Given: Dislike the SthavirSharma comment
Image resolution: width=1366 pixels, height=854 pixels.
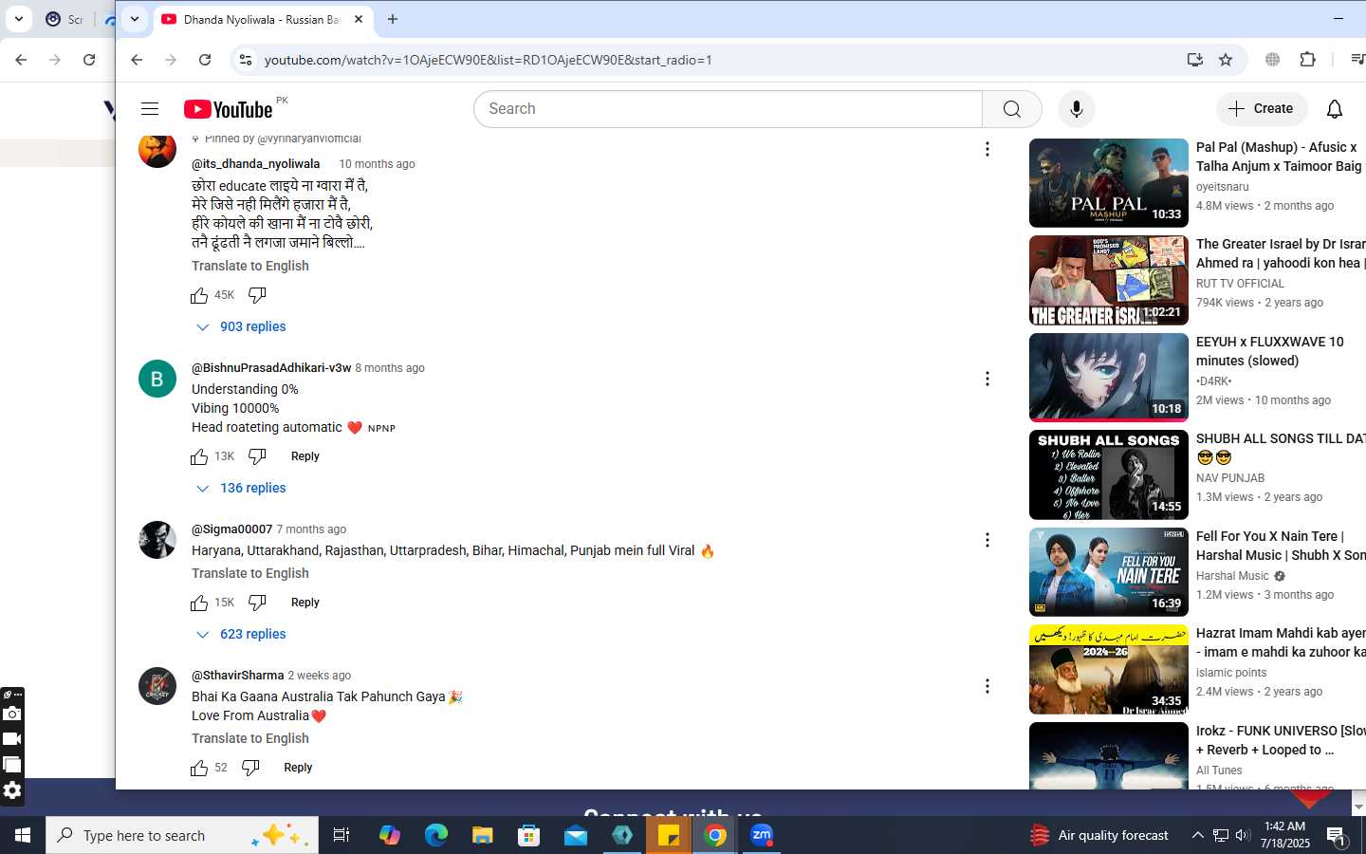Looking at the screenshot, I should (x=250, y=768).
